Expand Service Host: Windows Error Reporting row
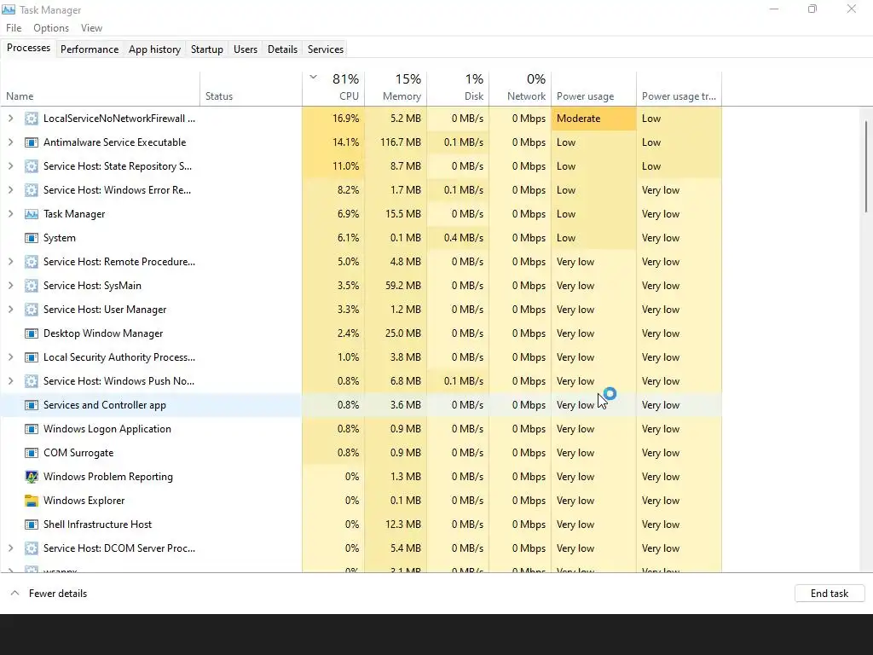This screenshot has width=873, height=655. [x=10, y=190]
